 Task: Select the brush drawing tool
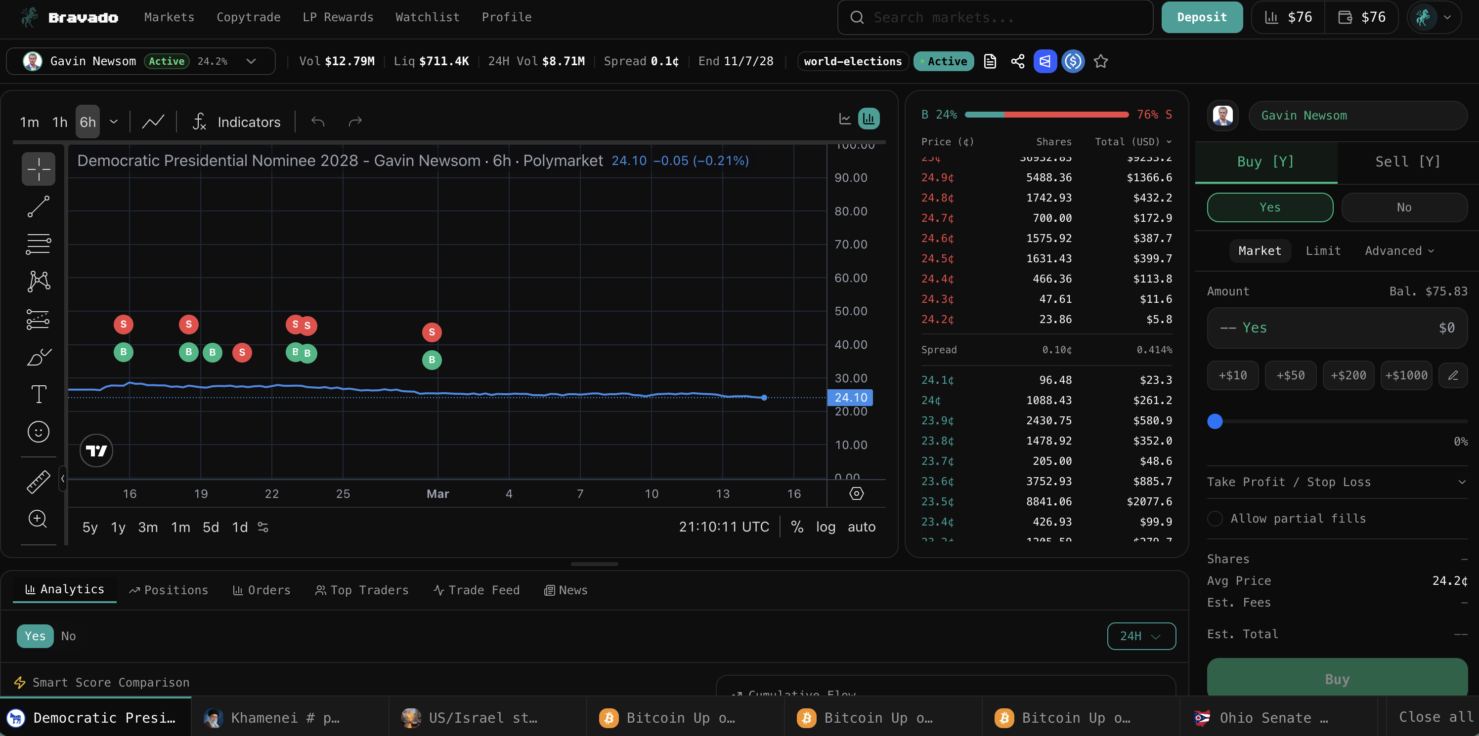[x=39, y=357]
